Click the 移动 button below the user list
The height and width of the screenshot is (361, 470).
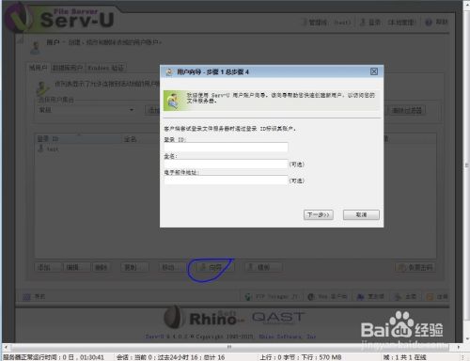click(172, 267)
